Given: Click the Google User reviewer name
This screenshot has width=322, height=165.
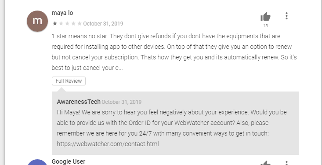Looking at the screenshot, I should click(x=69, y=161).
